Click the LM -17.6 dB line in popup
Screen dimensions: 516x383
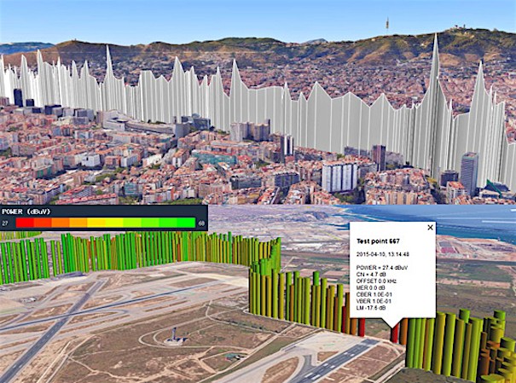374,309
